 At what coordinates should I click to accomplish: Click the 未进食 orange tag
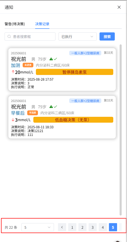point(28,65)
